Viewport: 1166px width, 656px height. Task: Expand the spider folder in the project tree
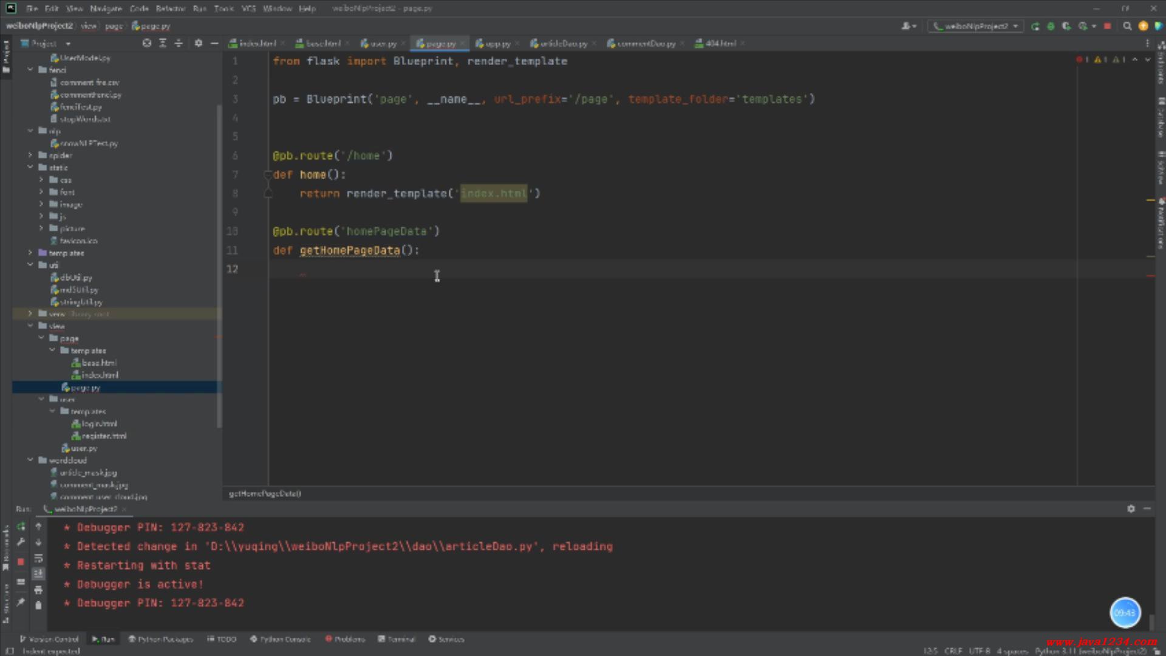[30, 155]
